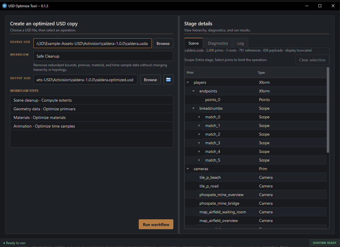Screen dimensions: 340x247
Task: Click the Runtime Ready status badge
Action: click(324, 243)
